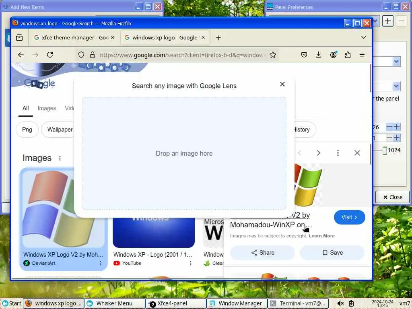Click the Google doodle logo
The height and width of the screenshot is (309, 412).
[x=39, y=84]
